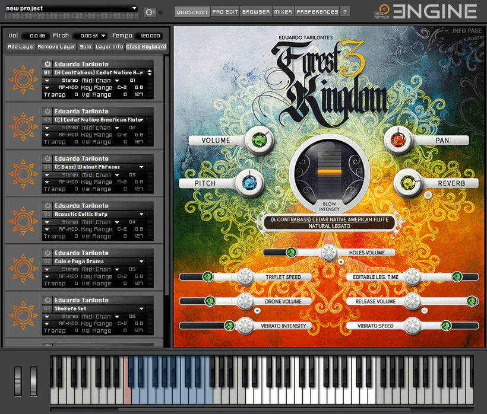Open the Shekere Set instrument dropdown

pyautogui.click(x=141, y=308)
